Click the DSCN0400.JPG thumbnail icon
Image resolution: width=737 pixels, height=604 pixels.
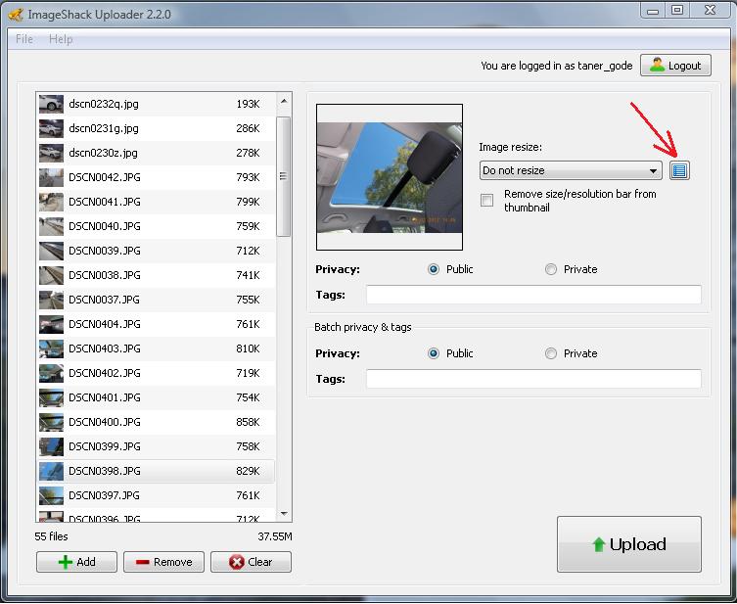click(x=51, y=422)
